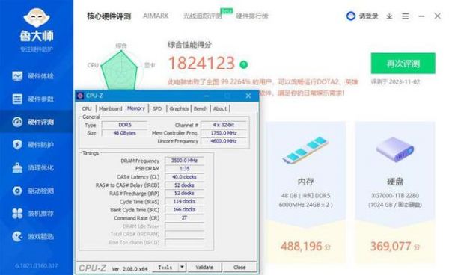Expand the Tools dropdown arrow in CPU-Z
Image resolution: width=449 pixels, height=275 pixels.
pyautogui.click(x=182, y=268)
